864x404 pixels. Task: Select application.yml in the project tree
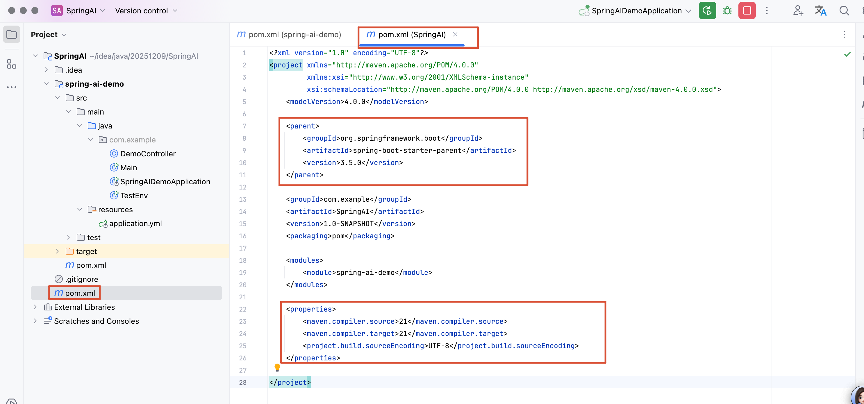coord(135,223)
